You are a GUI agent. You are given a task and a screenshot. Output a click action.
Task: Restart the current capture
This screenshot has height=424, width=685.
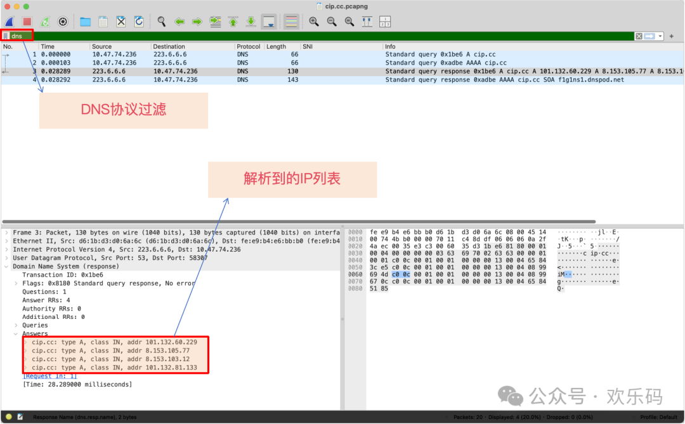coord(45,22)
